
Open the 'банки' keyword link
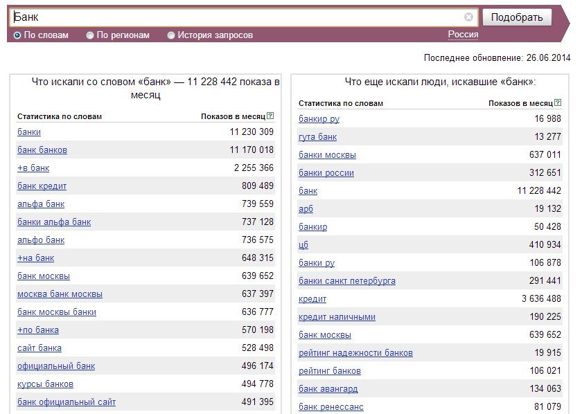point(29,132)
